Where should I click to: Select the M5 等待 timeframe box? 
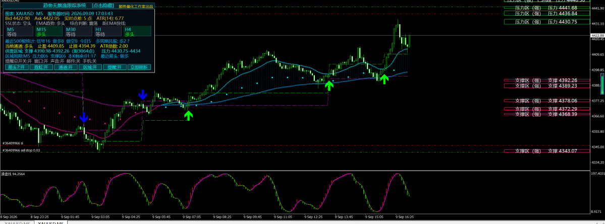[x=19, y=32]
